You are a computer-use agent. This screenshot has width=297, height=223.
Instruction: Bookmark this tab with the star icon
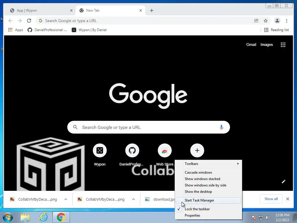[x=266, y=21]
